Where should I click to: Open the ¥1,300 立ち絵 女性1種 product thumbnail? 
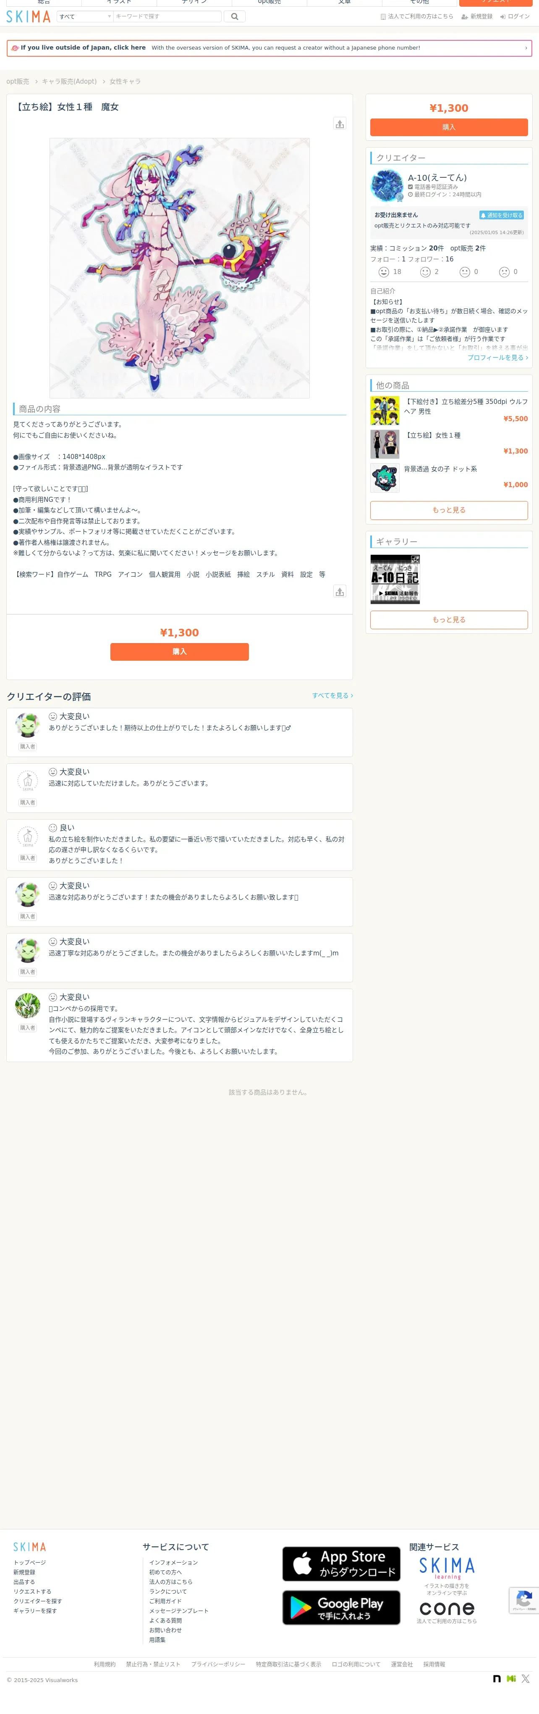385,444
